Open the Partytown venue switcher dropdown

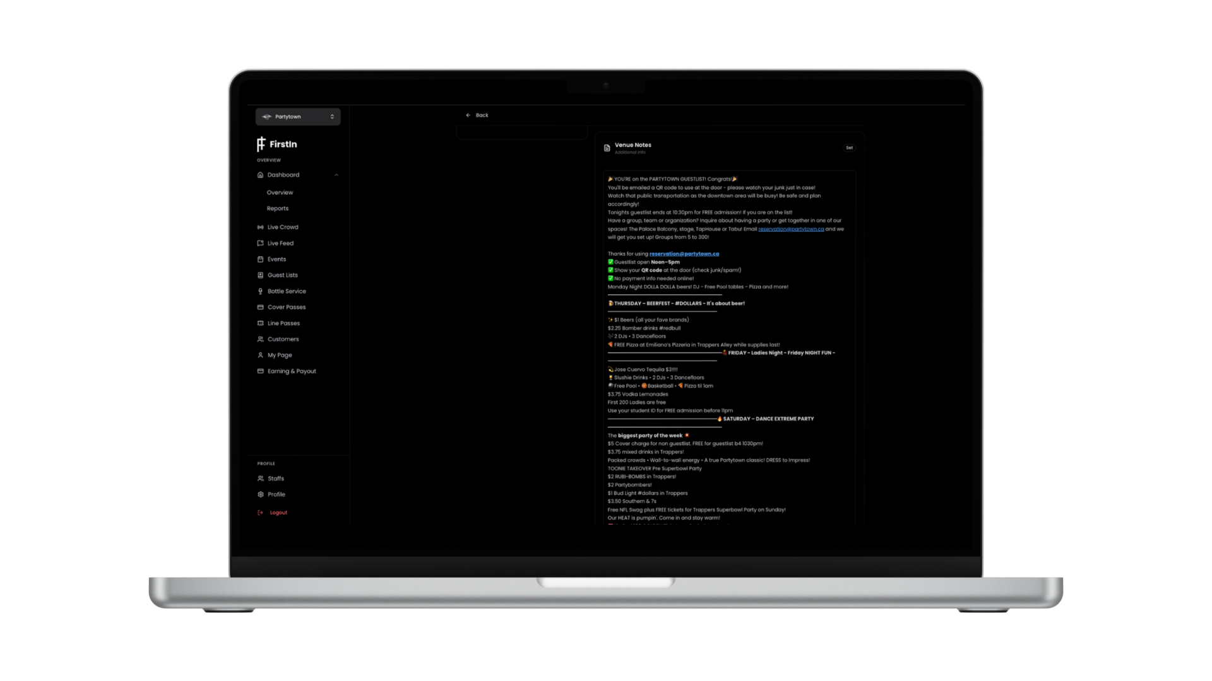click(x=298, y=117)
